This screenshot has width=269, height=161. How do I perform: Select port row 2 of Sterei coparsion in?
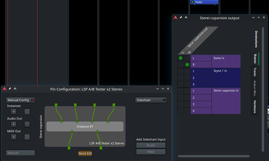201,98
